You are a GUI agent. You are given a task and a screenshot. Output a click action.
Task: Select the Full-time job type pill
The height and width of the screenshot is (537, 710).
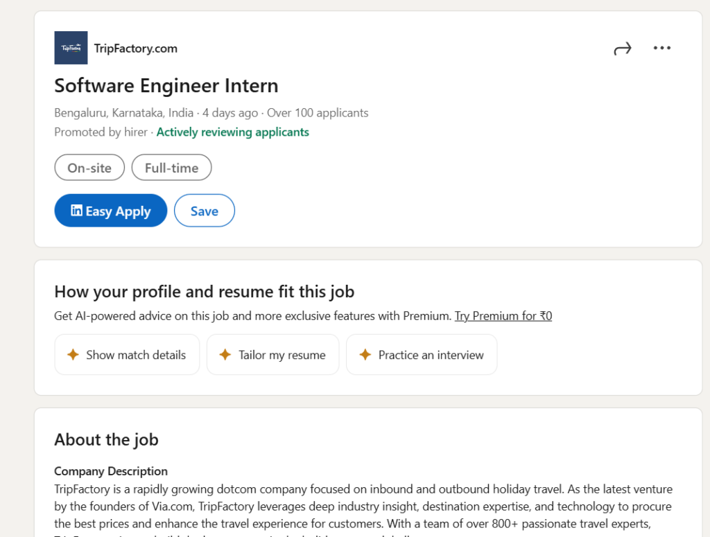[171, 168]
